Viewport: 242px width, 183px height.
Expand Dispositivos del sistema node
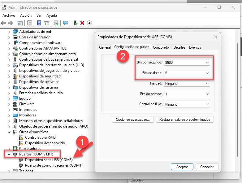[9, 88]
